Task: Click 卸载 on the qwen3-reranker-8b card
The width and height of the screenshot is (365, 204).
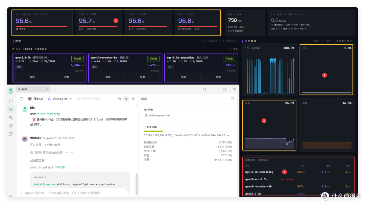Action: pos(143,77)
